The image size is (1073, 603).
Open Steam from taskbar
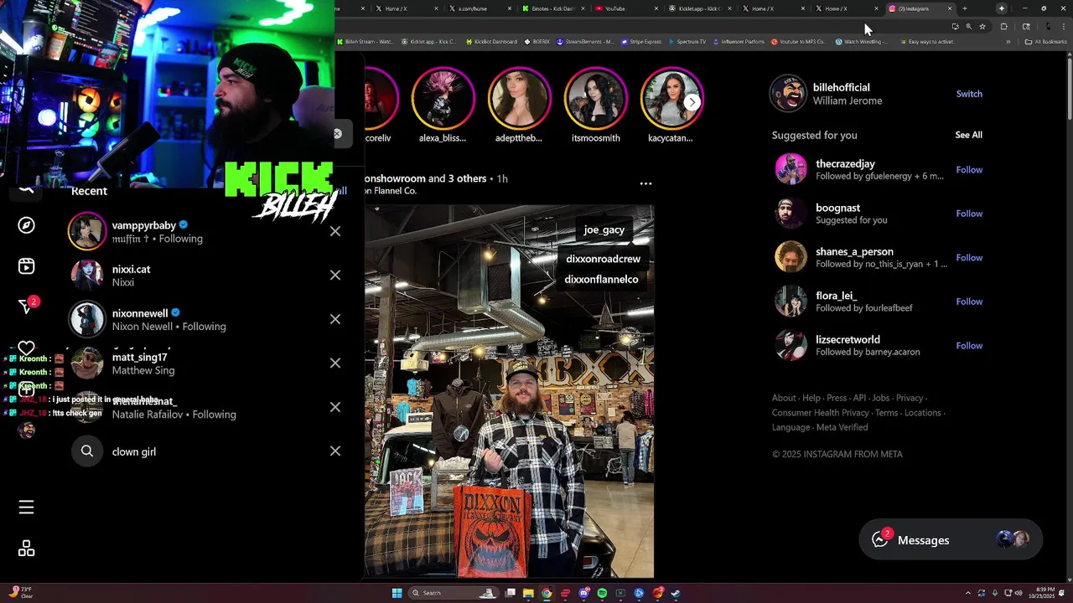pyautogui.click(x=676, y=593)
